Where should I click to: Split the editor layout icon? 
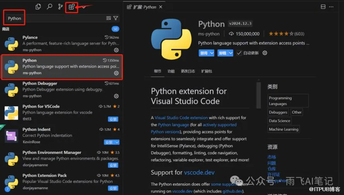[x=323, y=7]
